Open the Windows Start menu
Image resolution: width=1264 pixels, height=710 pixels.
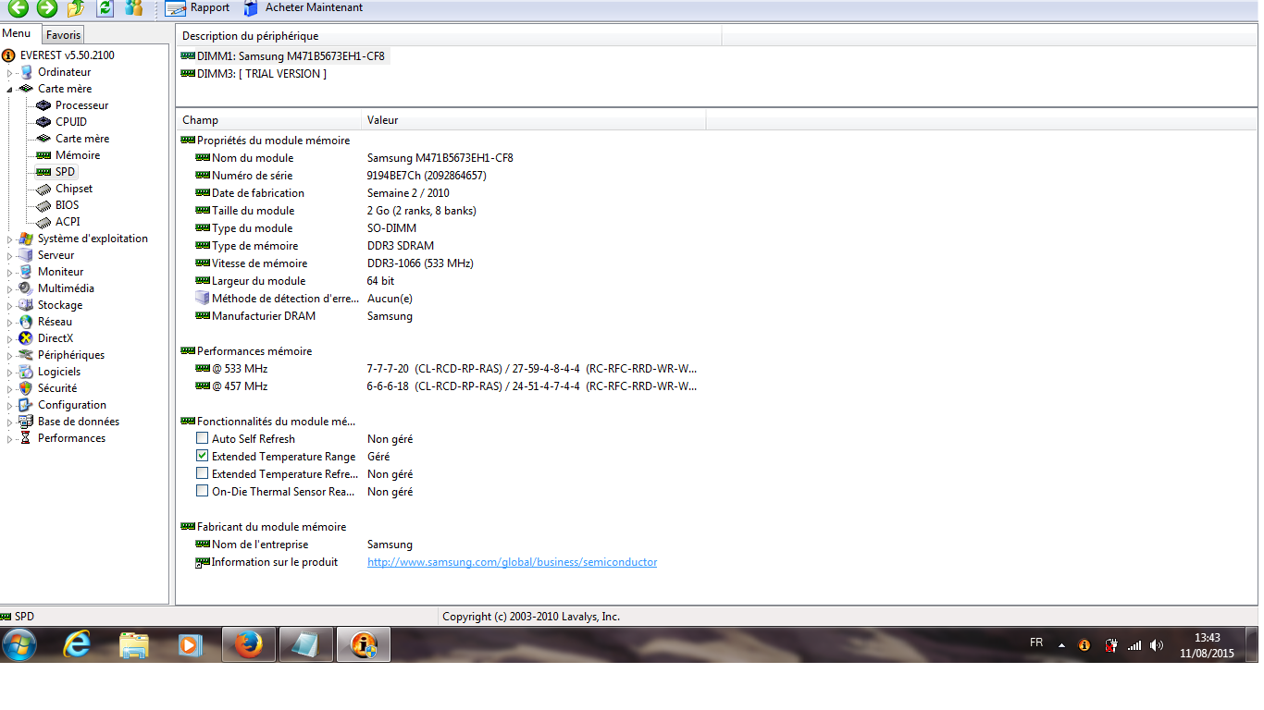19,644
